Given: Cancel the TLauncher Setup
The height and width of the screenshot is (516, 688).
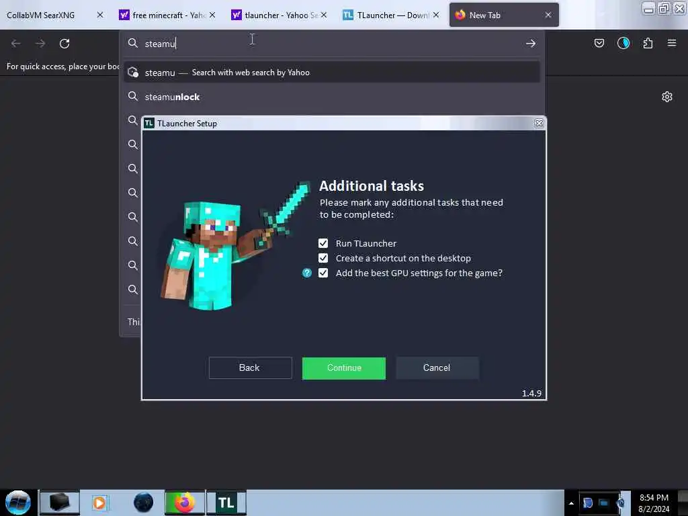Looking at the screenshot, I should tap(437, 368).
